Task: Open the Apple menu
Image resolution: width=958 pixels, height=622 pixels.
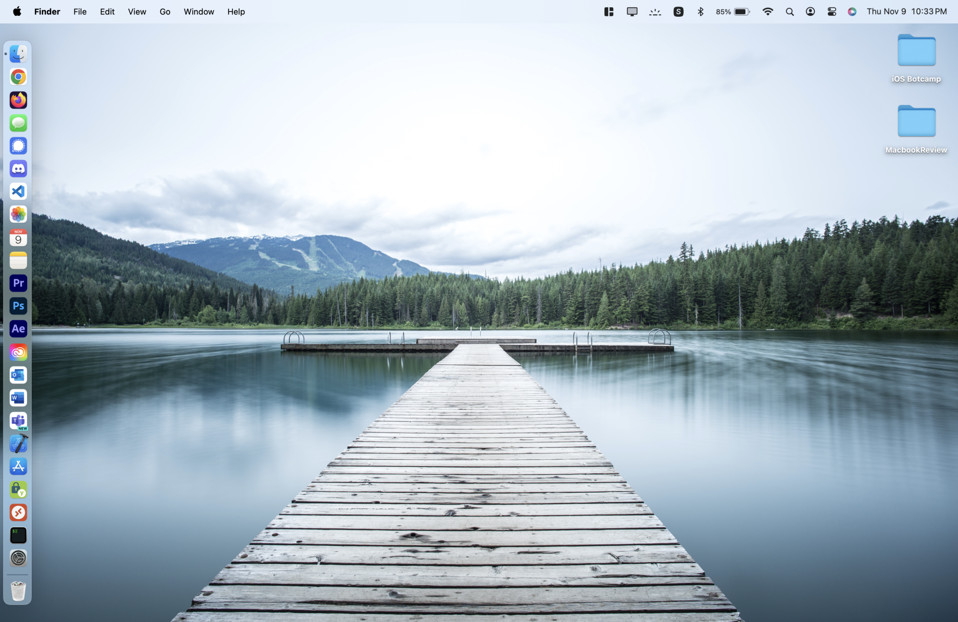Action: pos(17,11)
